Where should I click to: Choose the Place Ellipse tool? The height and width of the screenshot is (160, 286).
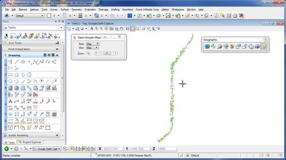(x=17, y=81)
